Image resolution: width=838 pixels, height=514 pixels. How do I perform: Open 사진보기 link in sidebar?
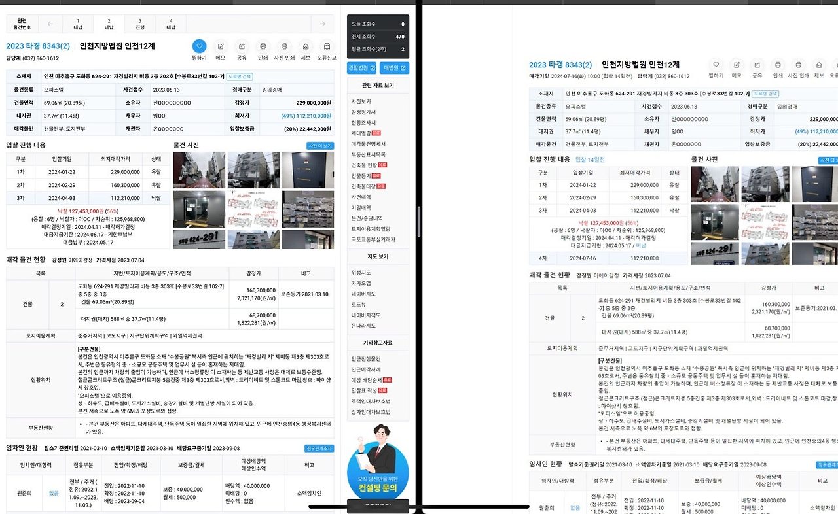pyautogui.click(x=361, y=101)
